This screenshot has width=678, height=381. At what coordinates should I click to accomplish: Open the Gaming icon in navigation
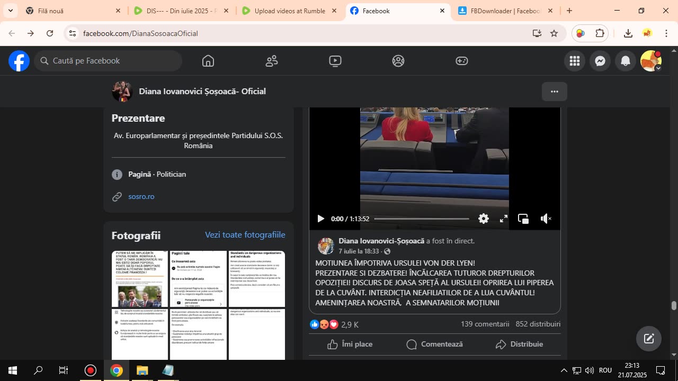(x=462, y=61)
